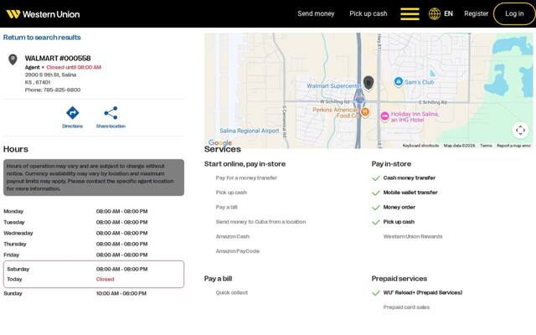The image size is (536, 335).
Task: Click Keyboard shortcuts on the map
Action: pyautogui.click(x=420, y=146)
